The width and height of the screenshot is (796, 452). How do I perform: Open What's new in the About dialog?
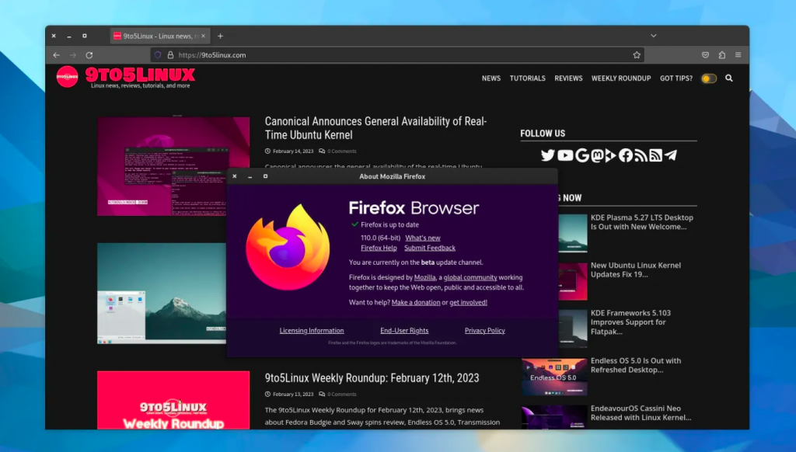422,238
